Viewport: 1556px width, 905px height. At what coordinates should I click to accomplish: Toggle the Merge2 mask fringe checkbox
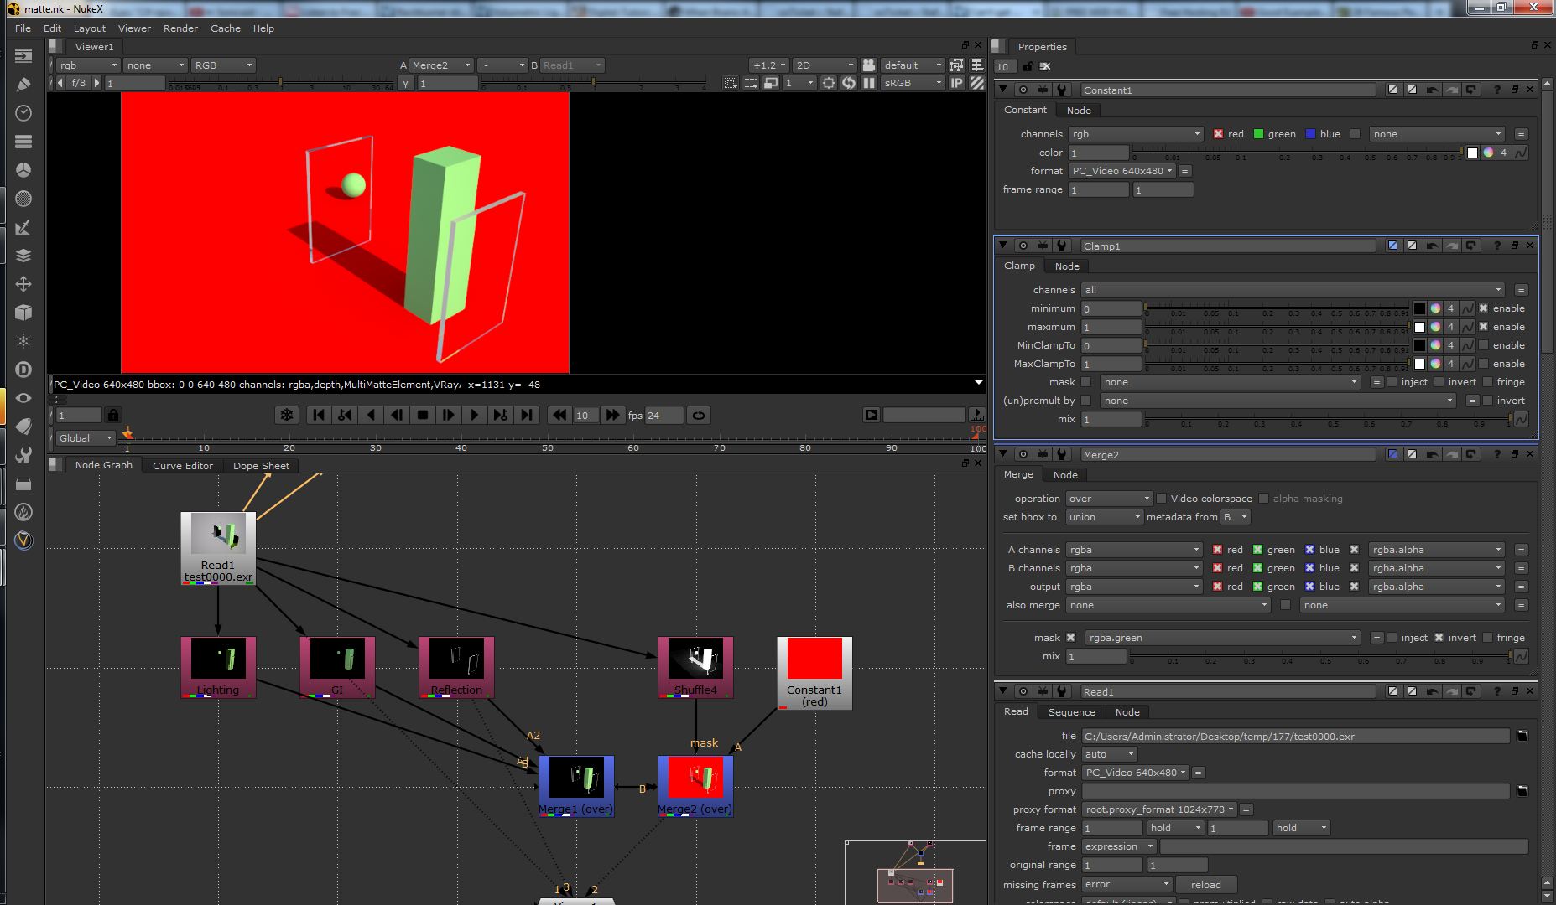pyautogui.click(x=1487, y=638)
